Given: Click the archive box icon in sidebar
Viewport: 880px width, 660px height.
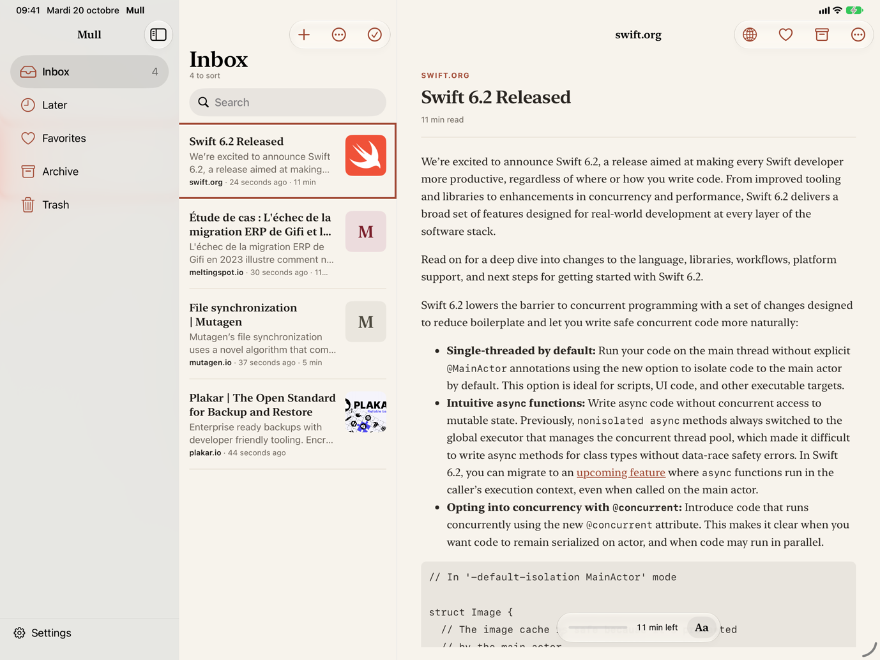Looking at the screenshot, I should click(x=28, y=171).
